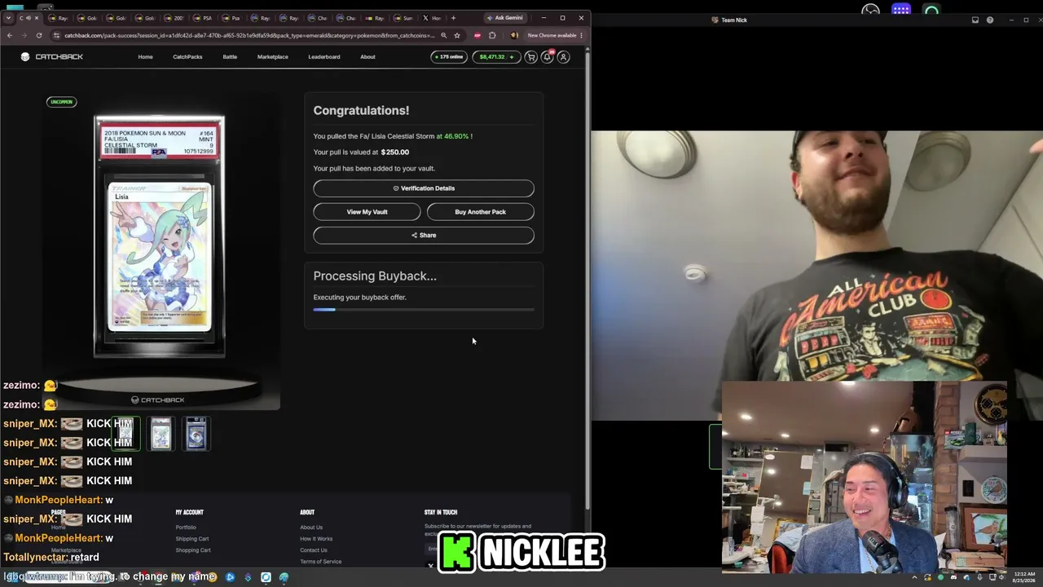Click the 175 online indicator
1043x587 pixels.
[448, 57]
